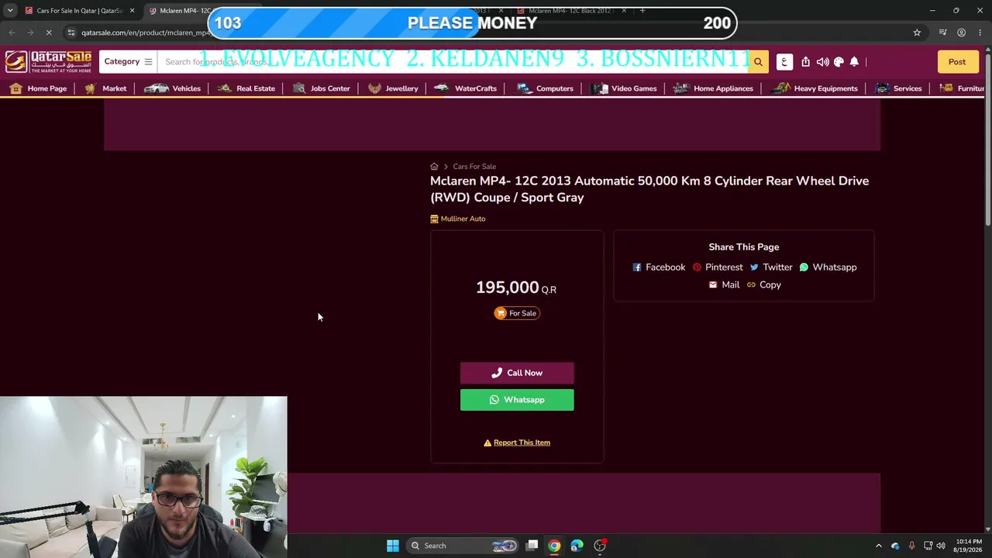Click the Chrome taskbar icon
992x558 pixels.
[554, 546]
